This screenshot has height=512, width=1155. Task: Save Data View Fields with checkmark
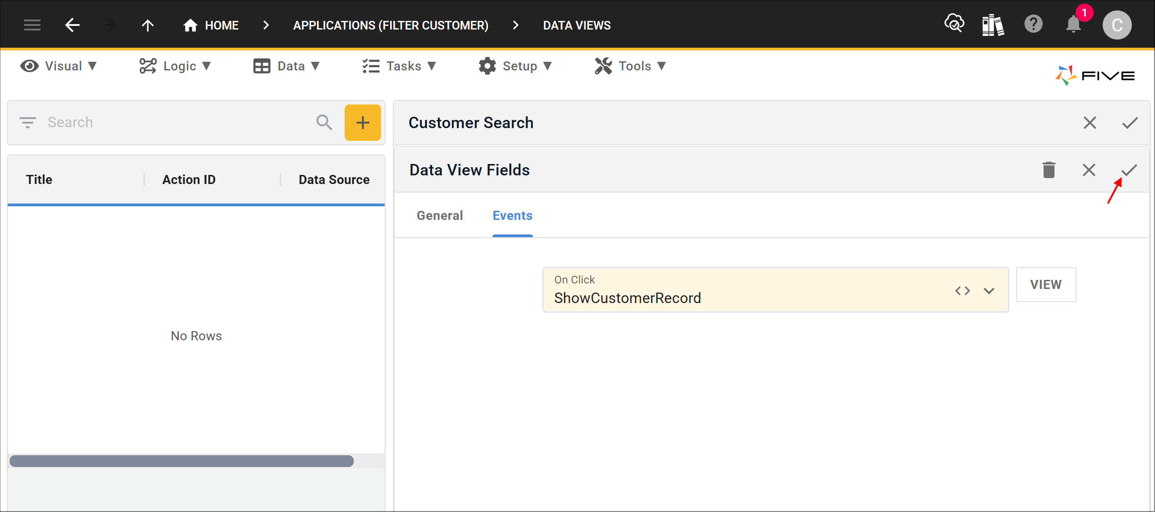(1129, 170)
